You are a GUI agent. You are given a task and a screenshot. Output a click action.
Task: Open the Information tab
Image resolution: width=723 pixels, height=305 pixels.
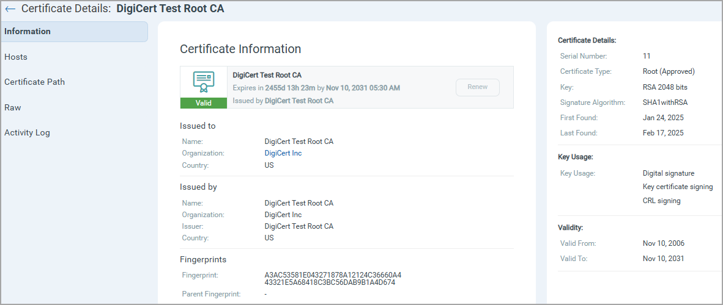pyautogui.click(x=74, y=31)
